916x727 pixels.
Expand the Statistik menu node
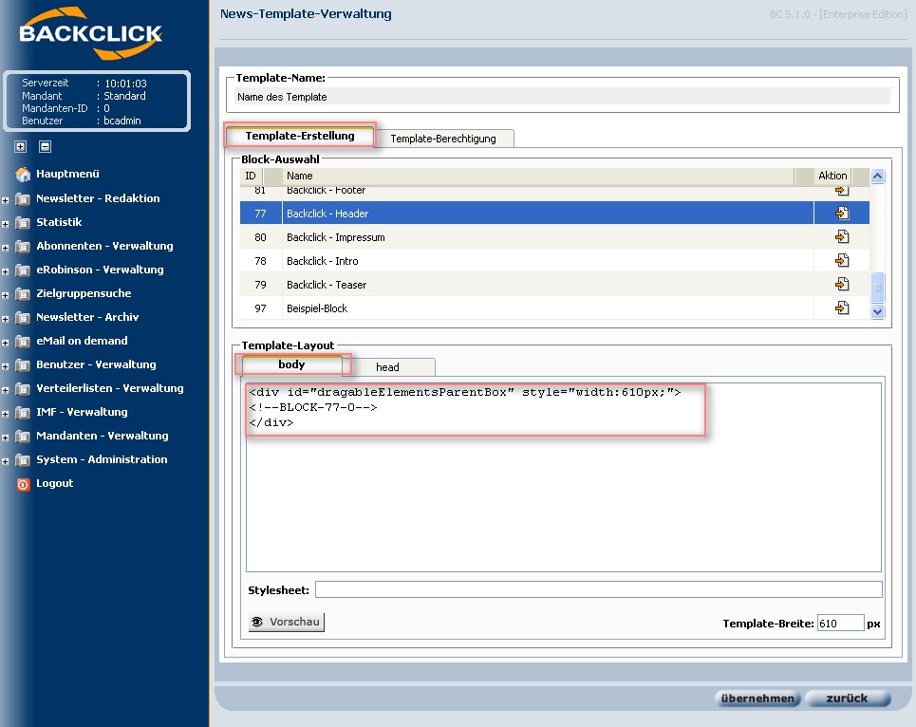(7, 223)
